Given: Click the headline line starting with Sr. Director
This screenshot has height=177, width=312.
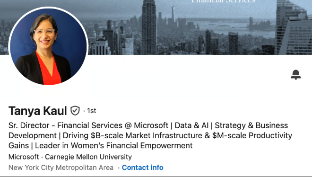Looking at the screenshot, I should 148,125.
